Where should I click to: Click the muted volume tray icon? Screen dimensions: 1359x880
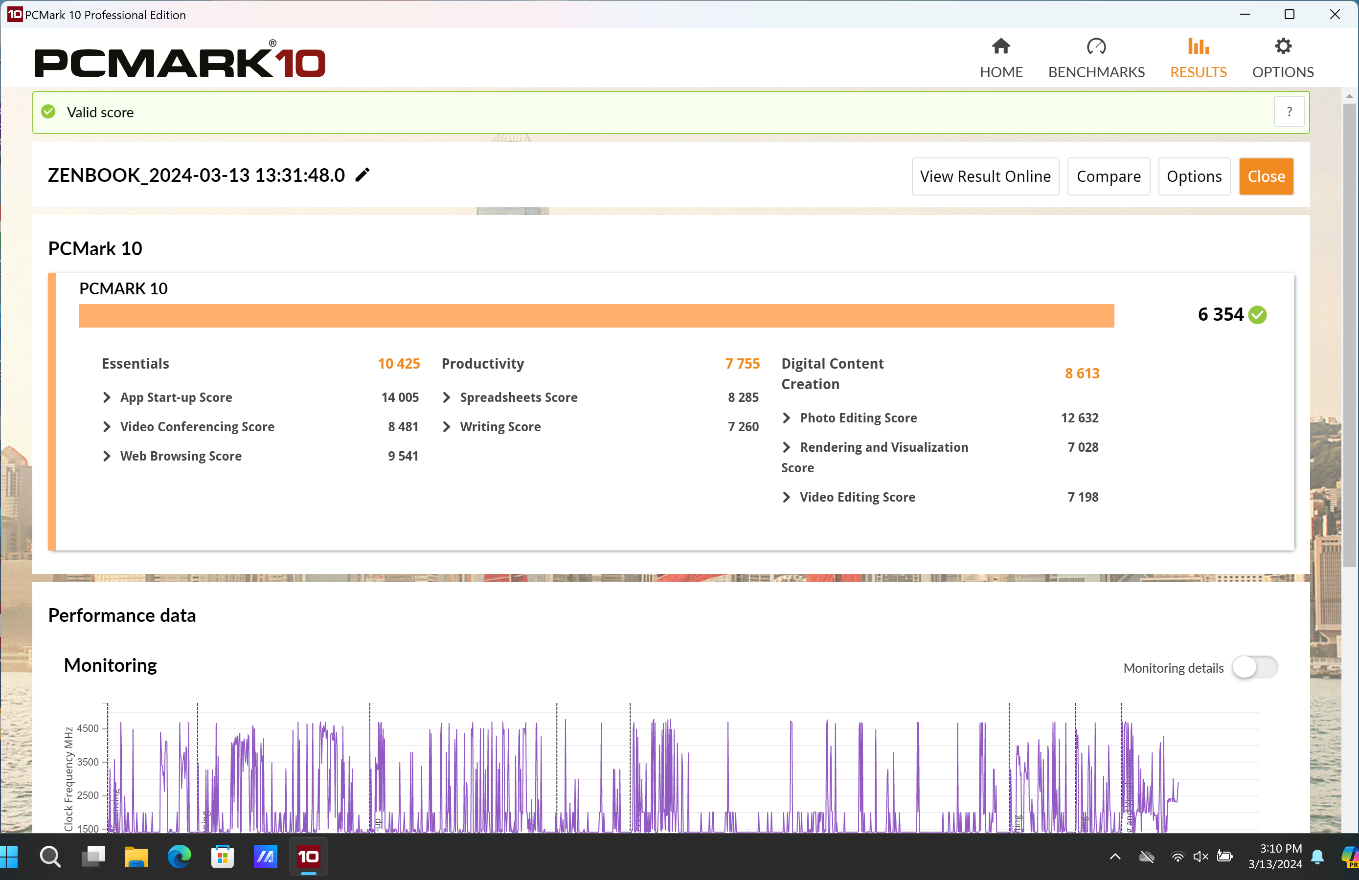click(x=1201, y=857)
